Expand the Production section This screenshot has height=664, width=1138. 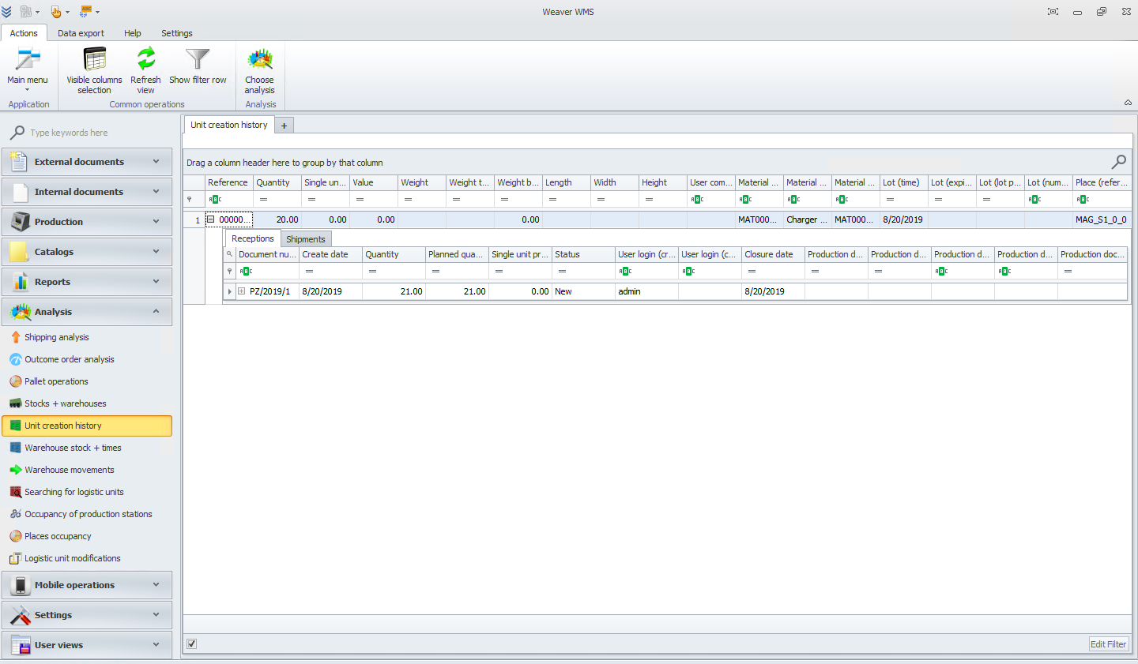coord(87,222)
